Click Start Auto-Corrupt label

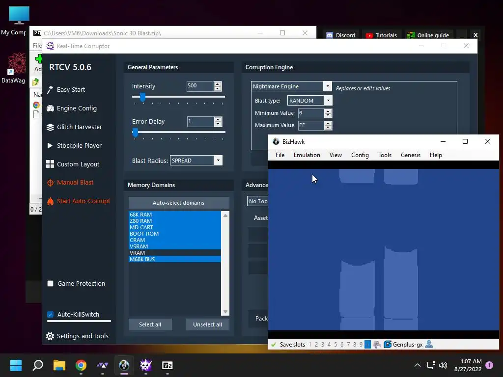(84, 201)
